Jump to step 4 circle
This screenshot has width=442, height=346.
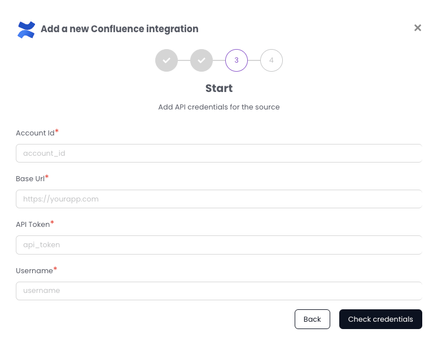tap(272, 60)
